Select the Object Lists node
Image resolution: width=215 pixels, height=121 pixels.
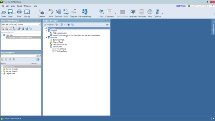[10, 74]
